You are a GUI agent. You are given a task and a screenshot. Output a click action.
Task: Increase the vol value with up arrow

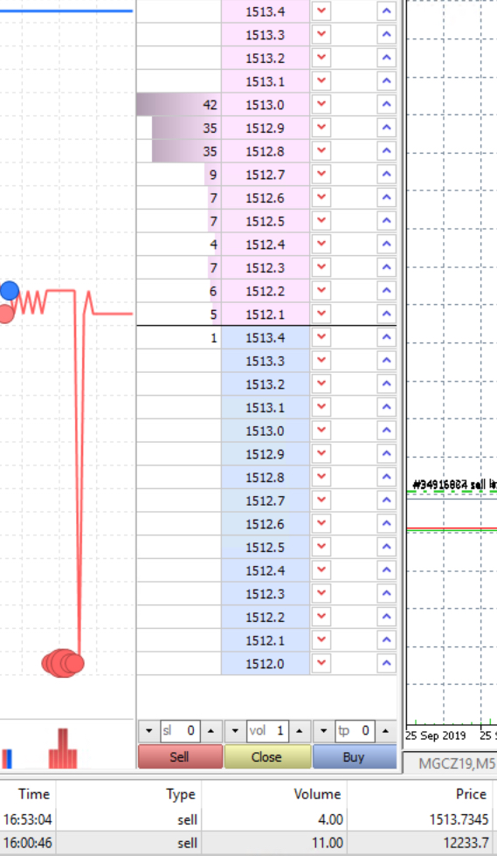pyautogui.click(x=300, y=730)
